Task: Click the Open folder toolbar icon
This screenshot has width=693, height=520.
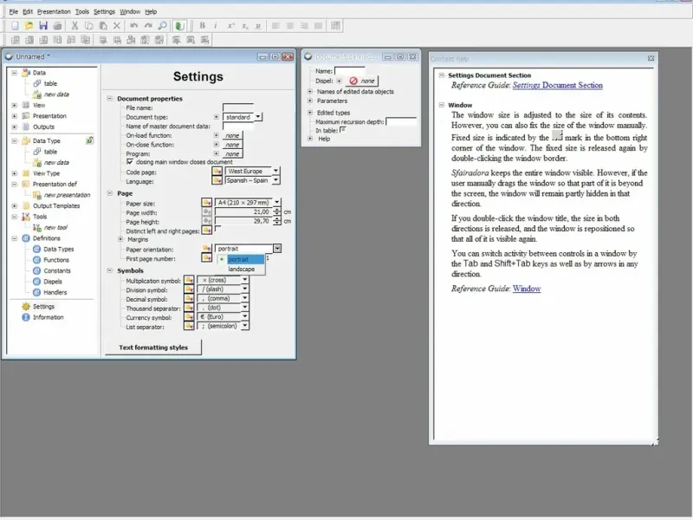Action: [29, 26]
